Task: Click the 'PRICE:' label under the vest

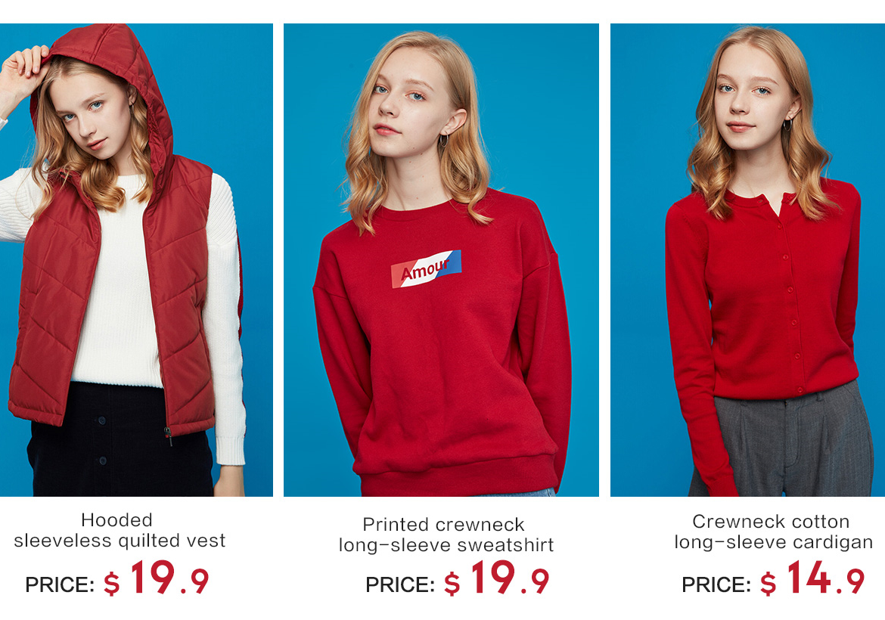Action: pos(60,584)
